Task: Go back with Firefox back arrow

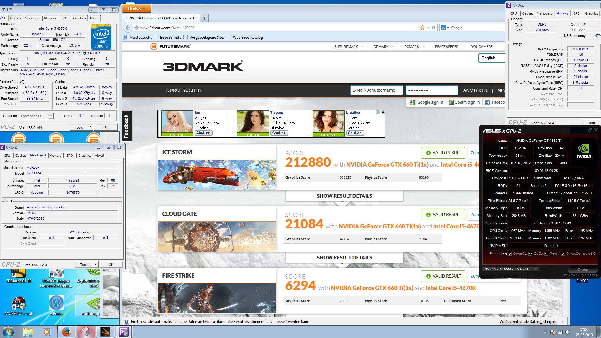Action: click(x=128, y=28)
